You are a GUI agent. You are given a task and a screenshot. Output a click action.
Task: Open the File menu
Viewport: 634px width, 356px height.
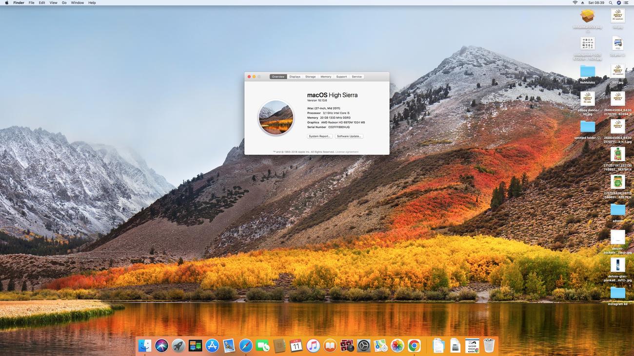tap(31, 3)
